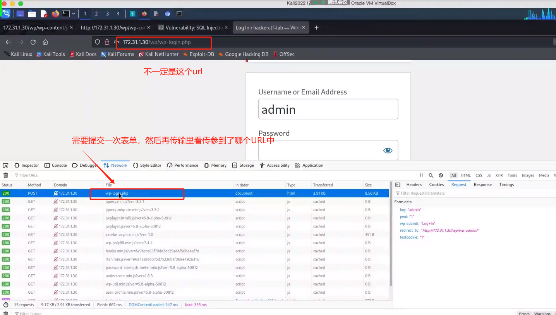Screen dimensions: 556x315
Task: Open the Cookies details tab
Action: coord(436,185)
